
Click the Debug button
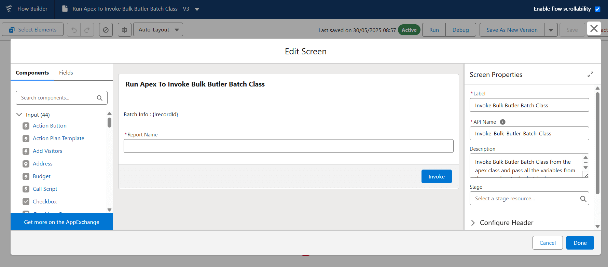coord(460,30)
